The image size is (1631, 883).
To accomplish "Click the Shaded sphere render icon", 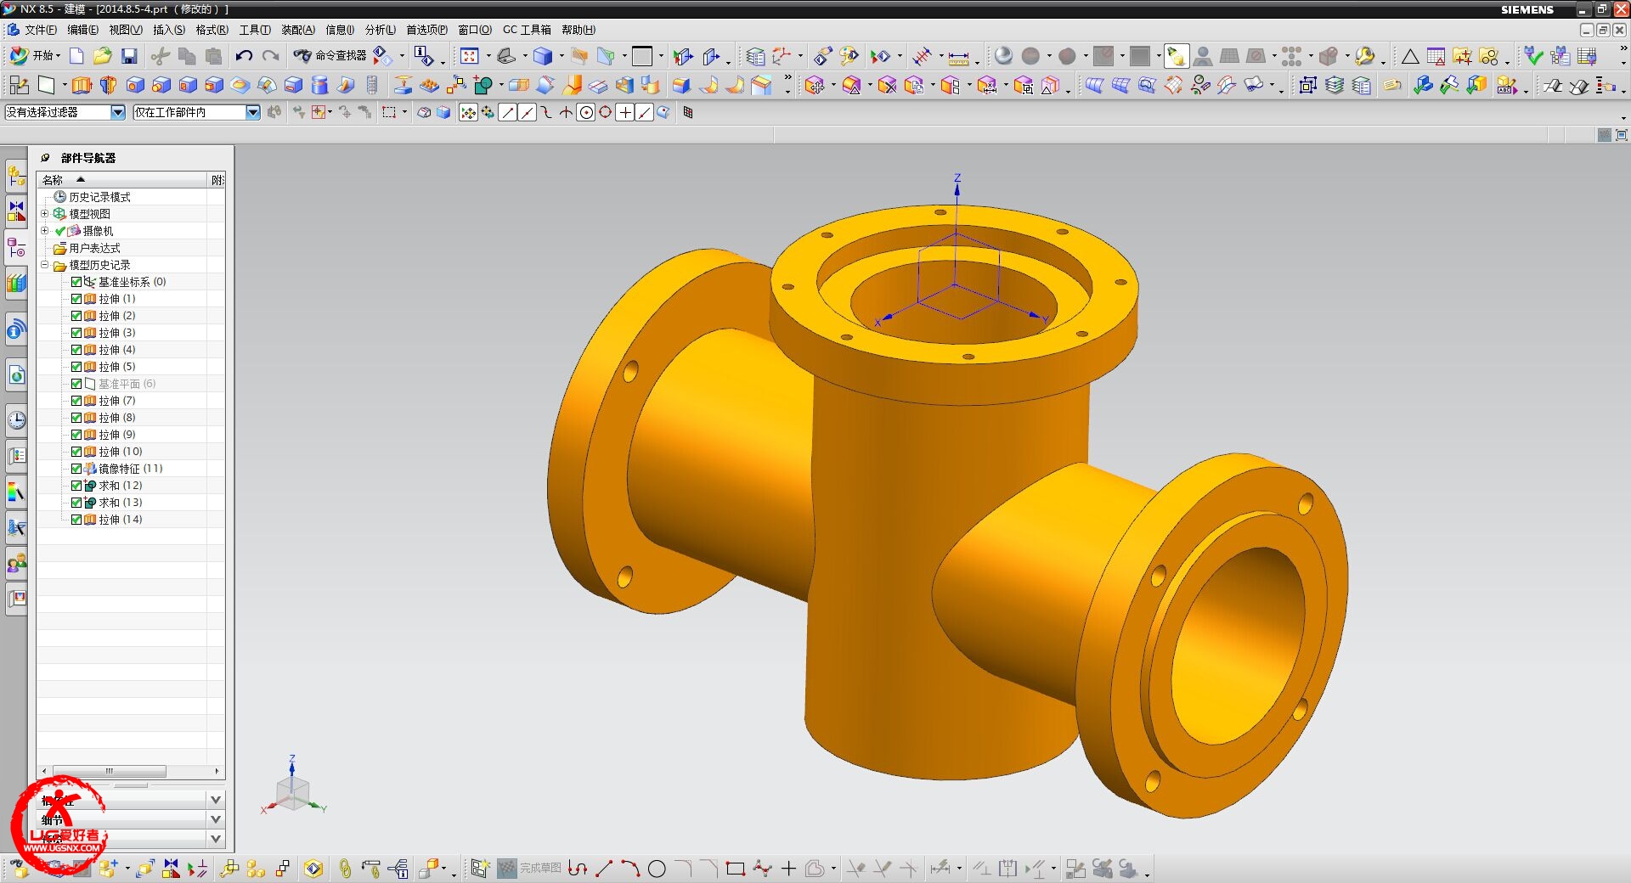I will pyautogui.click(x=1003, y=56).
